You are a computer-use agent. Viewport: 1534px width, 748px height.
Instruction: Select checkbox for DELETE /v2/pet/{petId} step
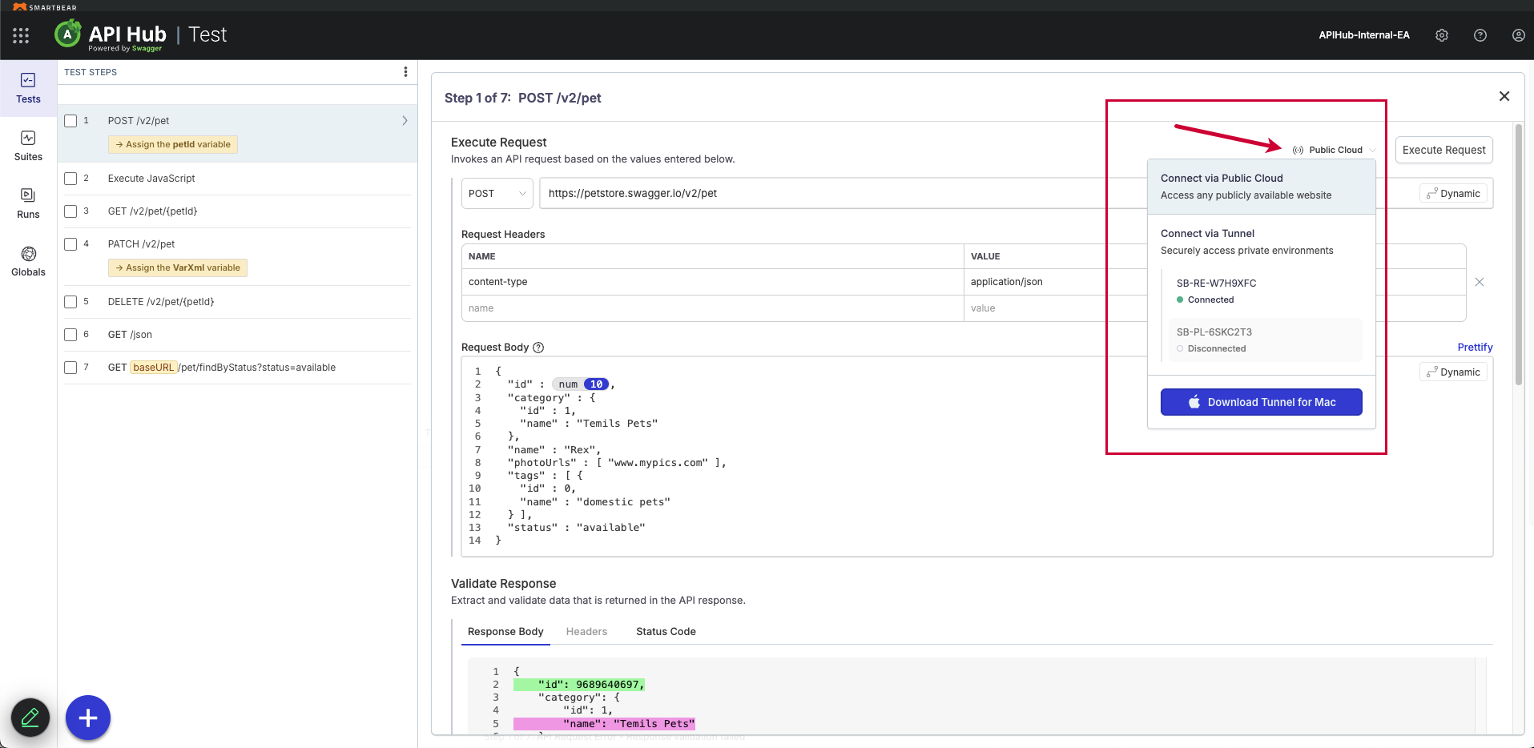(70, 302)
